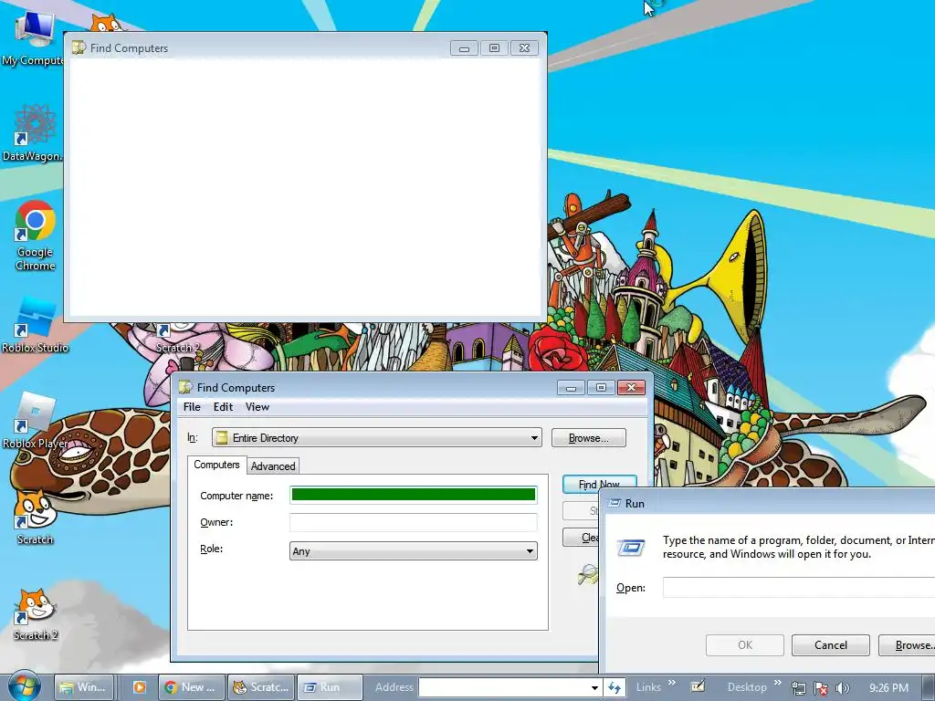This screenshot has height=701, width=935.
Task: Select the Computers tab
Action: 216,465
